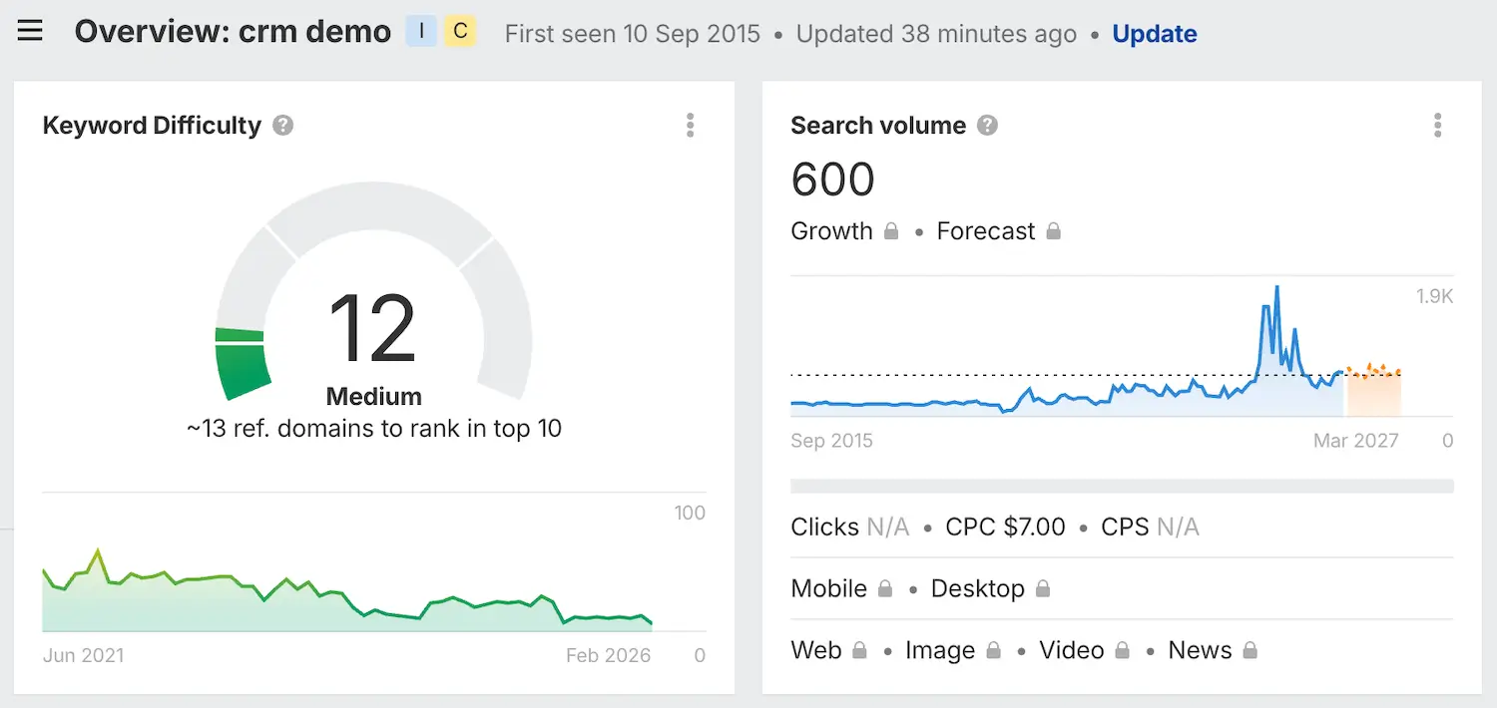Click the yellow 'C' intent badge
This screenshot has height=708, width=1497.
[x=460, y=32]
